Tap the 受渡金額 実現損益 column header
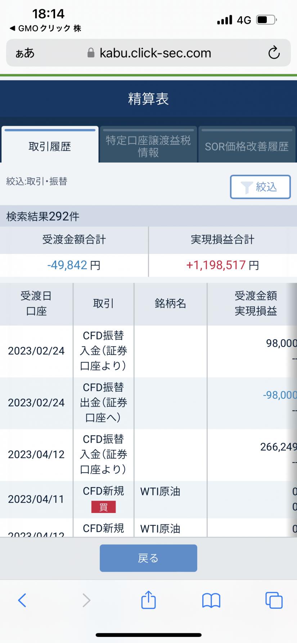Screen dimensions: 297x643 [x=256, y=304]
